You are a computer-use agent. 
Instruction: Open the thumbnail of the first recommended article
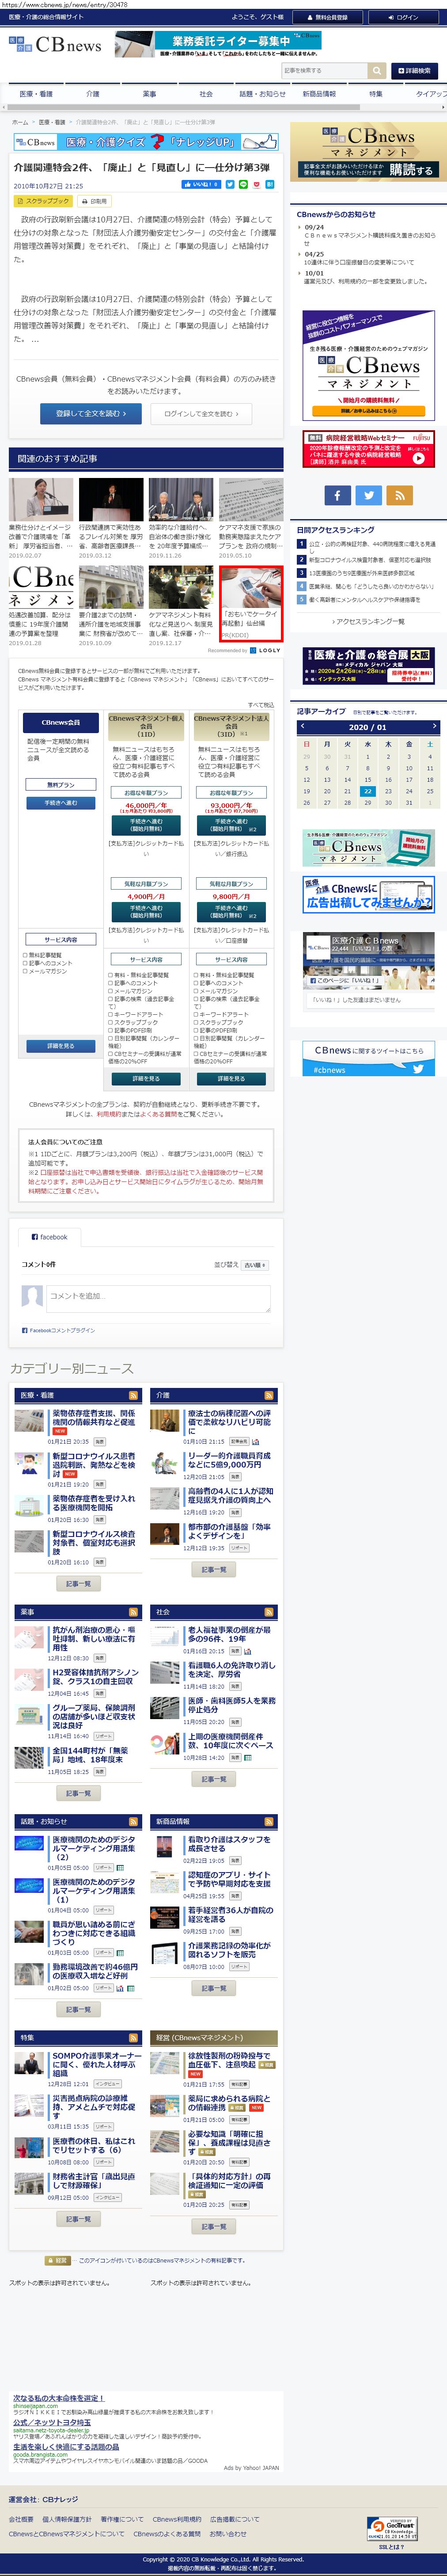tap(41, 500)
